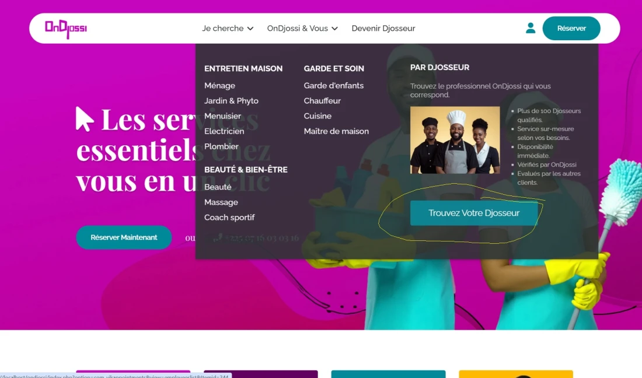Open the user account icon

coord(530,28)
